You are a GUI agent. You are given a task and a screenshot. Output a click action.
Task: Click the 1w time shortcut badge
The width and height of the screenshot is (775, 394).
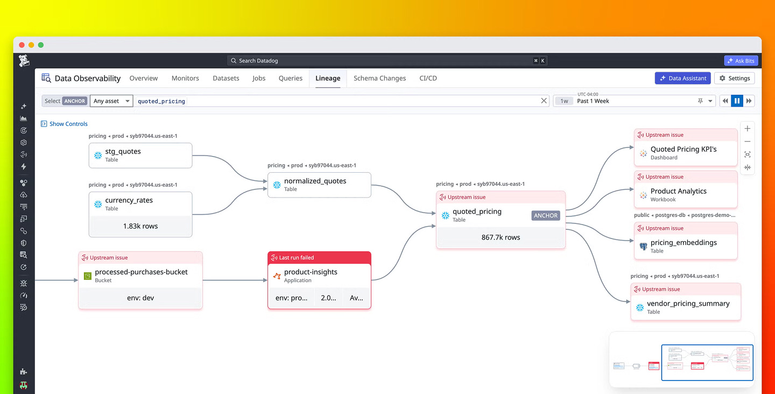coord(564,101)
